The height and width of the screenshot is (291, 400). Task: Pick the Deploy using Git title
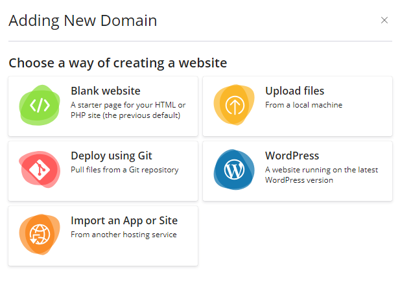[x=112, y=156]
